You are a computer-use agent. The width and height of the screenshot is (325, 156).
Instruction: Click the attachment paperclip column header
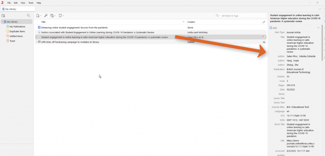[x=264, y=22]
